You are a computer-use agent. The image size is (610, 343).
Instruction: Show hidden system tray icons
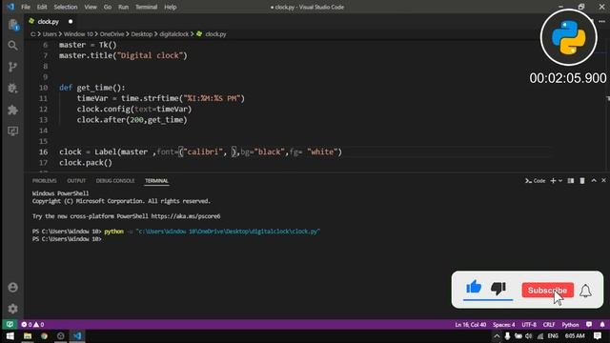tap(497, 336)
